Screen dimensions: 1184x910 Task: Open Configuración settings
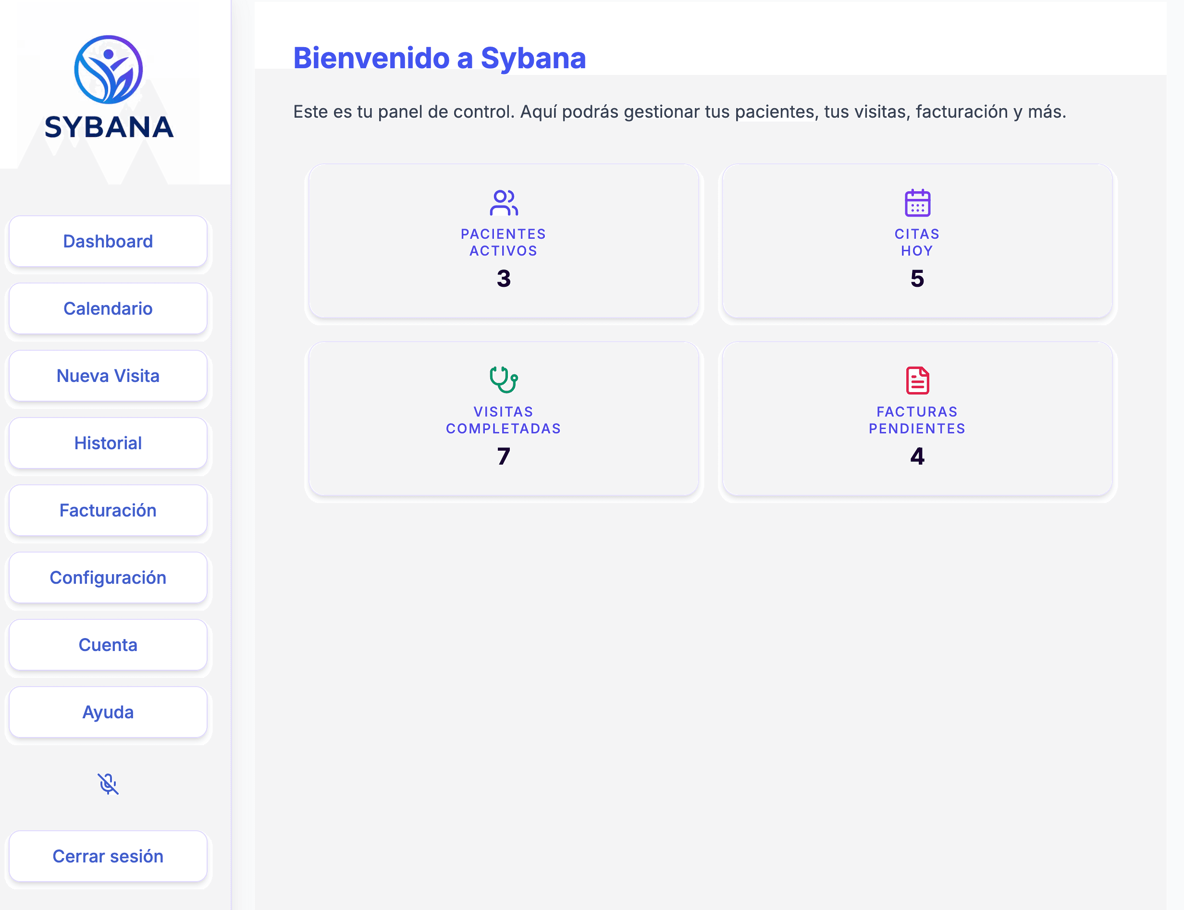tap(108, 578)
